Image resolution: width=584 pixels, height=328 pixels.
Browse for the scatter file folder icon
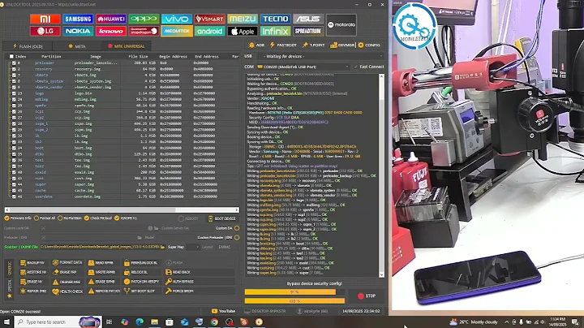tap(162, 247)
